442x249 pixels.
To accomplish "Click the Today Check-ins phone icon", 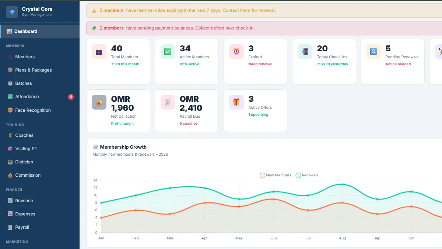I will tap(305, 52).
